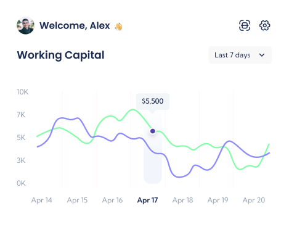Choose Apr 20 on the axis

pos(254,200)
